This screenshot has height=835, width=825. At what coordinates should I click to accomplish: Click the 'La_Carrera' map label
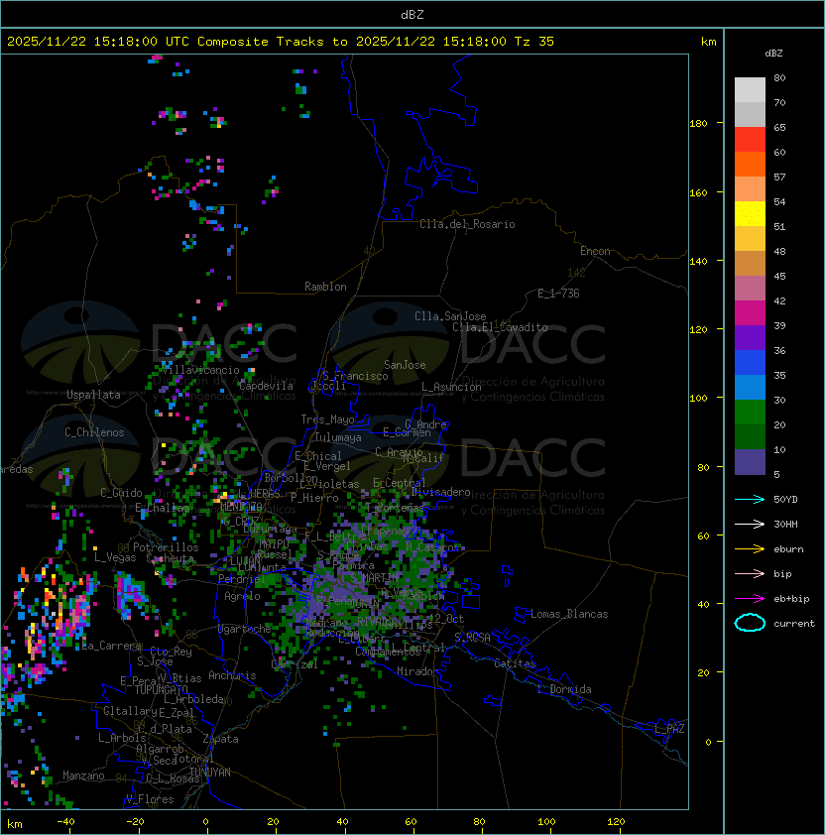[x=111, y=646]
